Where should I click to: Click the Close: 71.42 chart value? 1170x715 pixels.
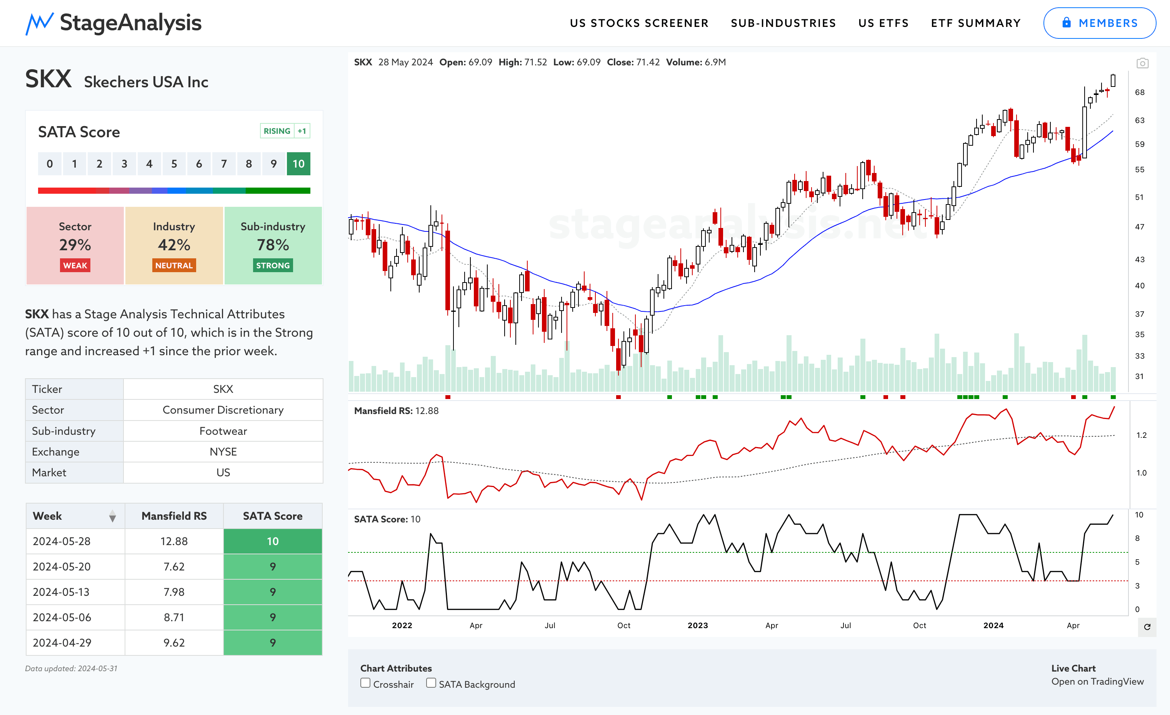(x=633, y=62)
